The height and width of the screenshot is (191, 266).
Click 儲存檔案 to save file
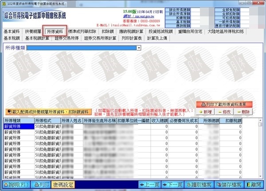click(229, 184)
